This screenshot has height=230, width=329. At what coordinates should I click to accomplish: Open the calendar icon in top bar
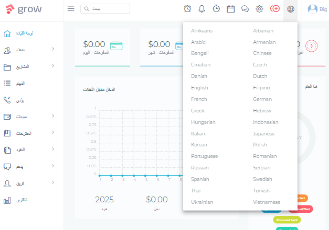tap(230, 9)
